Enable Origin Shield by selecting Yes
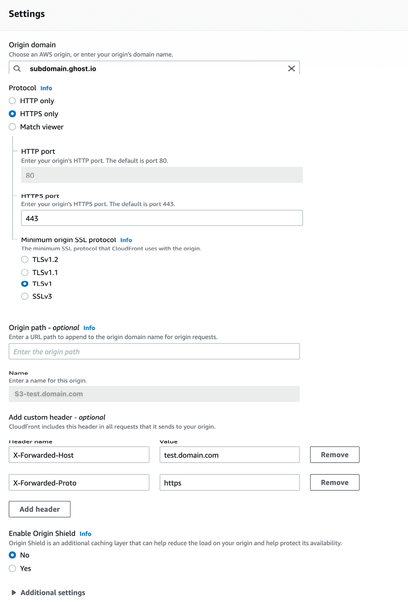408x602 pixels. [13, 568]
